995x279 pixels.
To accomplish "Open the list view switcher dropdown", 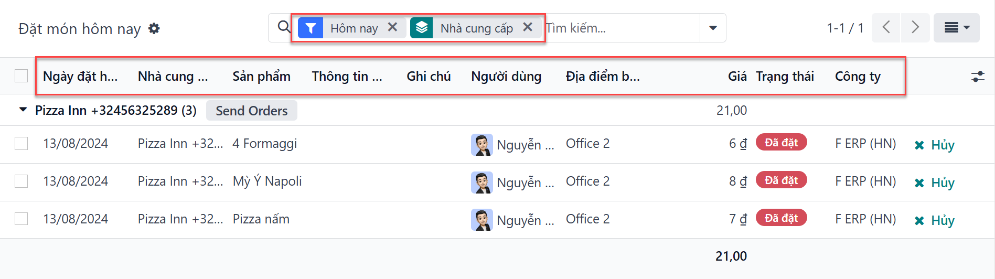I will (x=956, y=28).
